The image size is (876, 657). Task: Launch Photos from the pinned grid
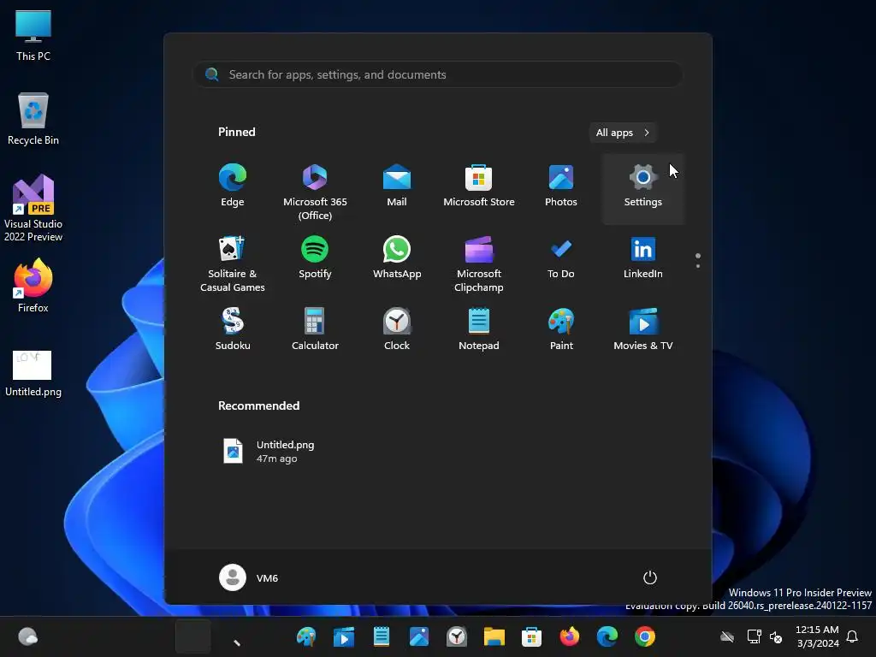[561, 186]
